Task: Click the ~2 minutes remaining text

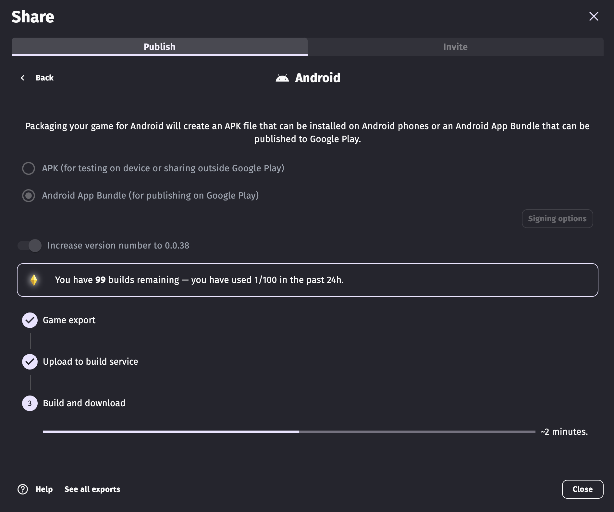Action: pyautogui.click(x=564, y=432)
